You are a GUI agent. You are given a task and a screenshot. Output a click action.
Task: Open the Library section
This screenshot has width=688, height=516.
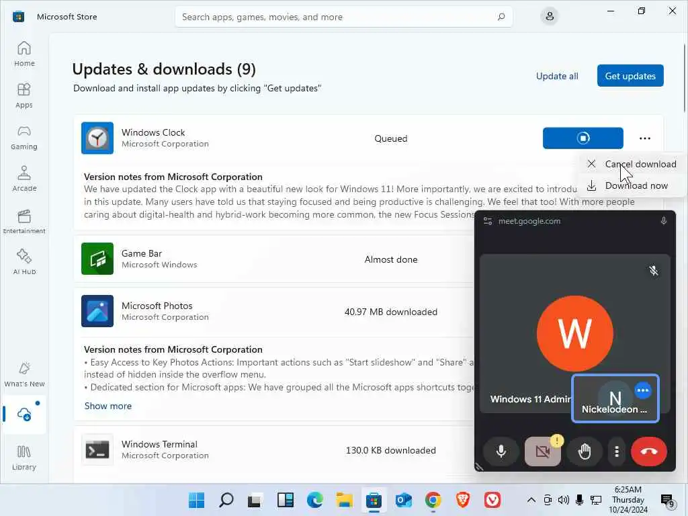24,458
